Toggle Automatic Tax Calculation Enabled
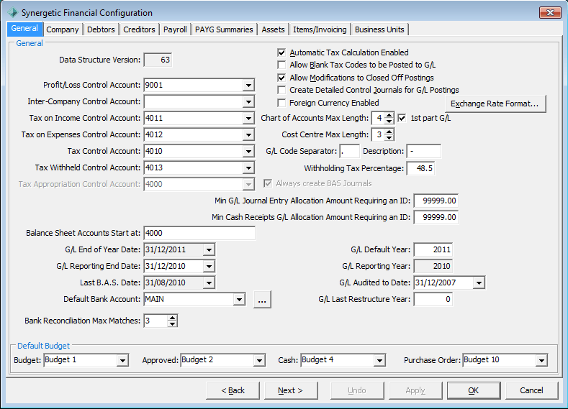Image resolution: width=568 pixels, height=409 pixels. point(281,52)
